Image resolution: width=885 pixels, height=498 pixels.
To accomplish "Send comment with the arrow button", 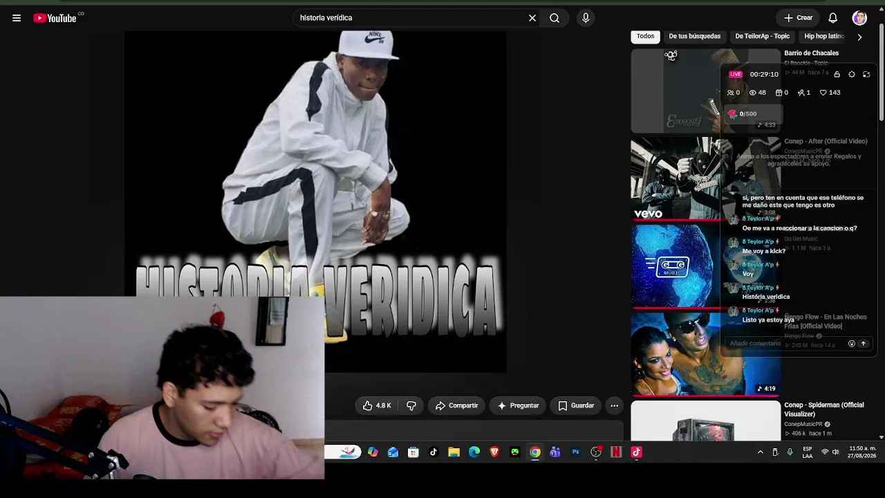I will coord(863,344).
